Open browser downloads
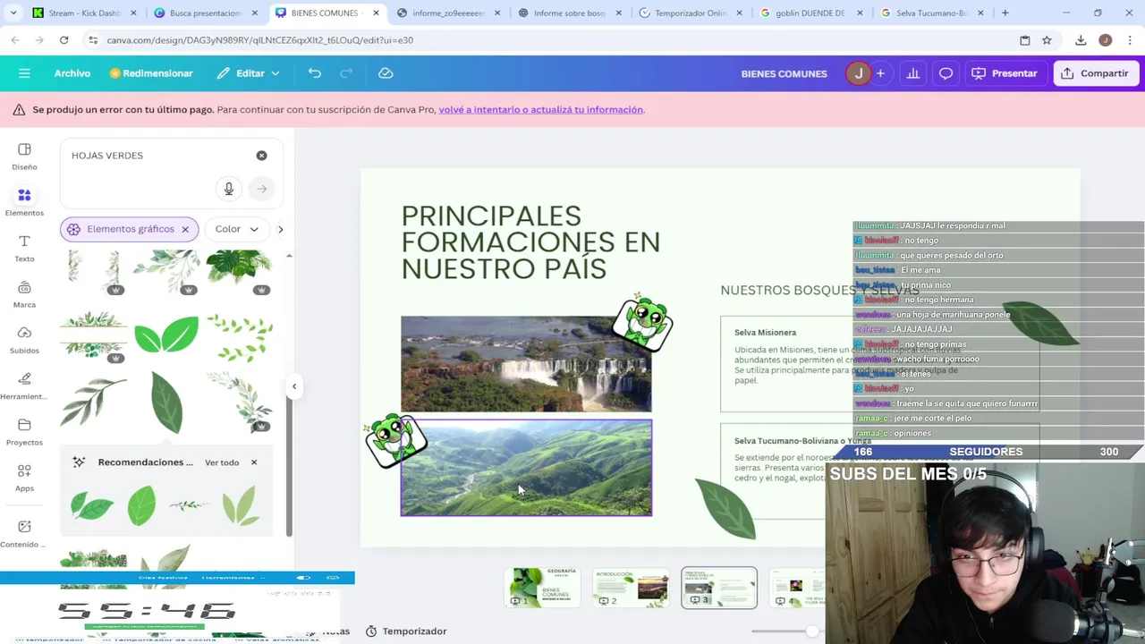This screenshot has width=1145, height=644. 1081,40
